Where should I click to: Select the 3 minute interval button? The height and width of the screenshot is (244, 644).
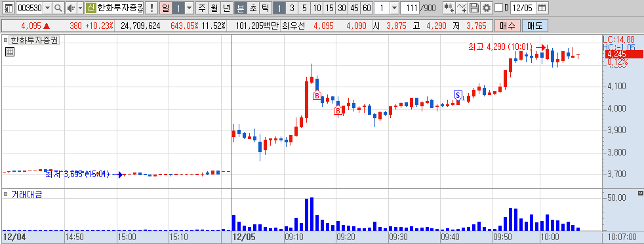point(292,8)
